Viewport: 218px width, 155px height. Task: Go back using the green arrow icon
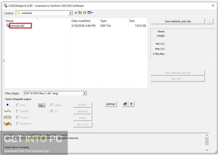click(x=76, y=13)
